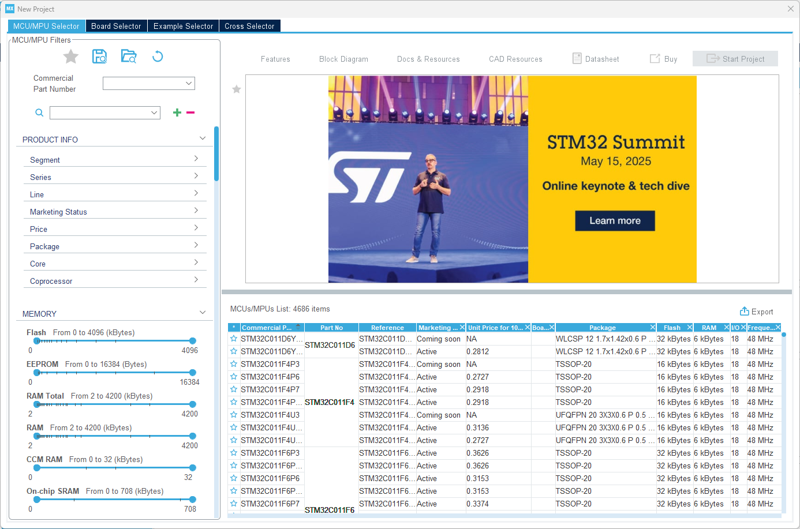Close the Package column with its X
The height and width of the screenshot is (529, 800).
(x=653, y=328)
